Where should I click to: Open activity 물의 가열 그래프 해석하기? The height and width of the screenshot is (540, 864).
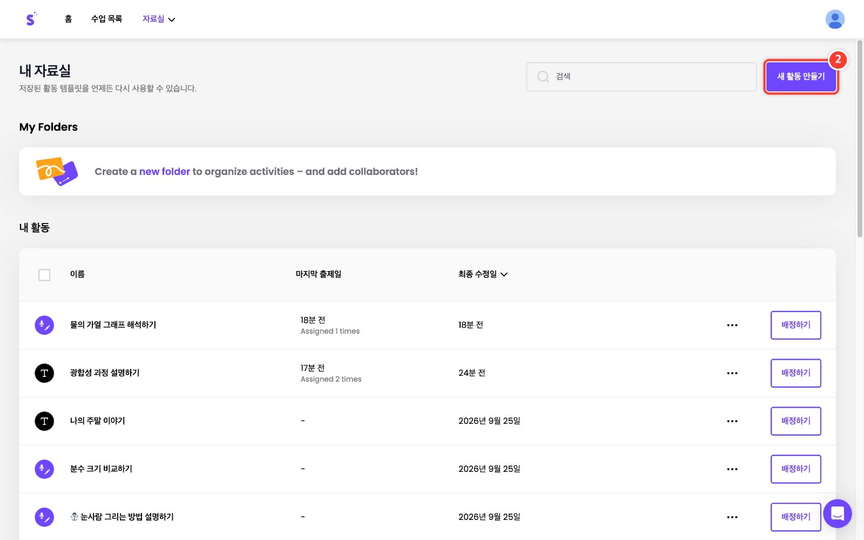(x=113, y=325)
